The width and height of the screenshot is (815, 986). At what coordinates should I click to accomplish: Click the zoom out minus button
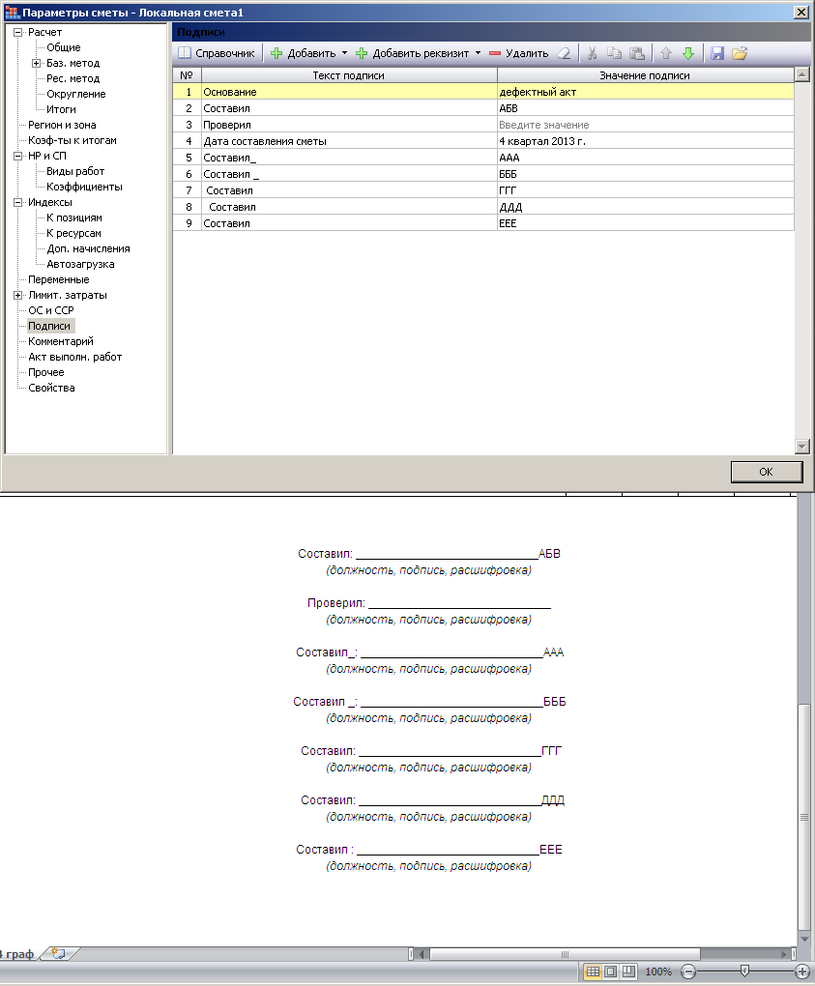pyautogui.click(x=688, y=971)
